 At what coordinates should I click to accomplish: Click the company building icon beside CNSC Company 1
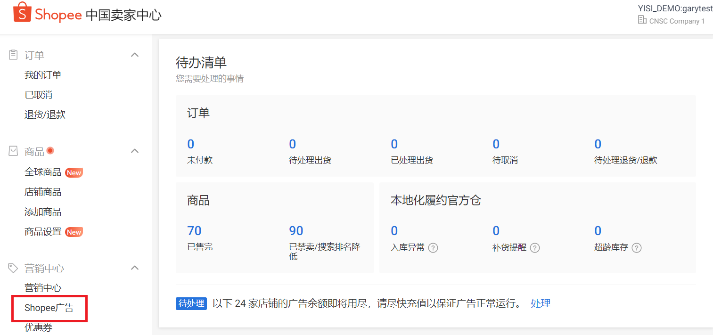(x=642, y=20)
